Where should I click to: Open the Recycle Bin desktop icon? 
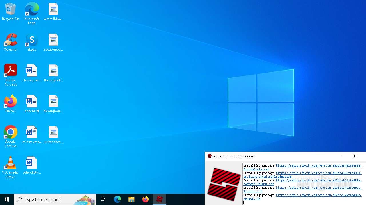coord(11,12)
